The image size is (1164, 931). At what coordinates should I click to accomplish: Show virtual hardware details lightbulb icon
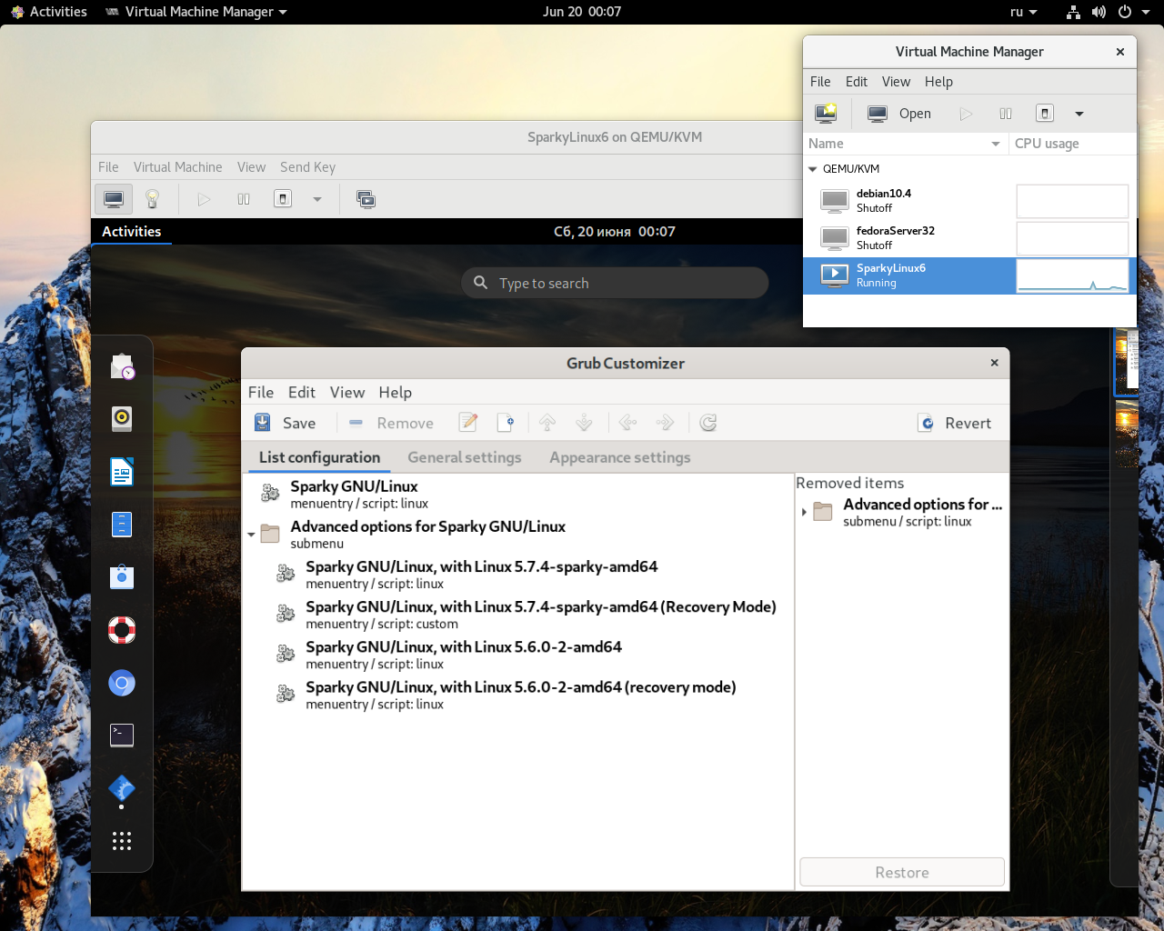click(153, 199)
